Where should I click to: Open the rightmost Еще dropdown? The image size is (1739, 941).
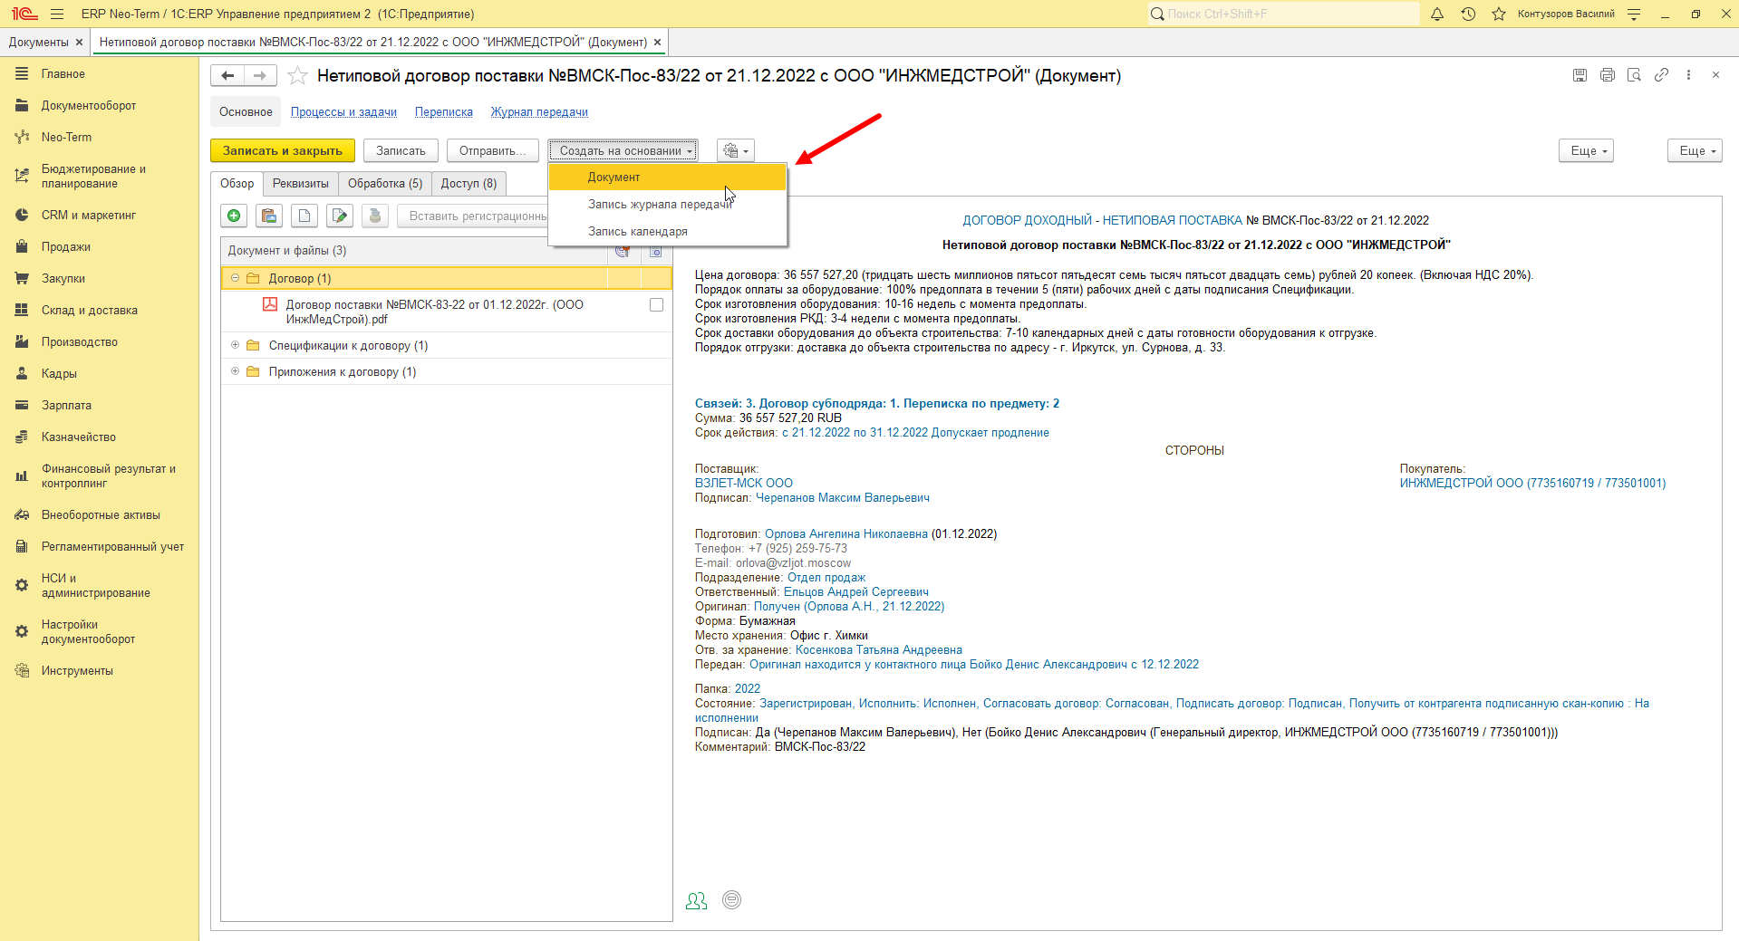pos(1695,150)
